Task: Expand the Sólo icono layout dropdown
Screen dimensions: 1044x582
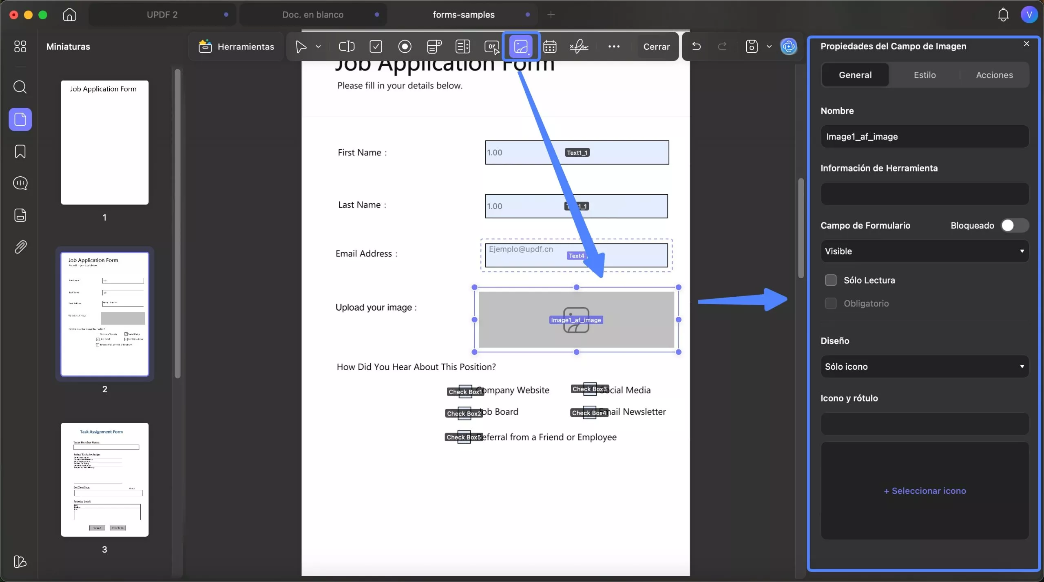Action: point(925,367)
